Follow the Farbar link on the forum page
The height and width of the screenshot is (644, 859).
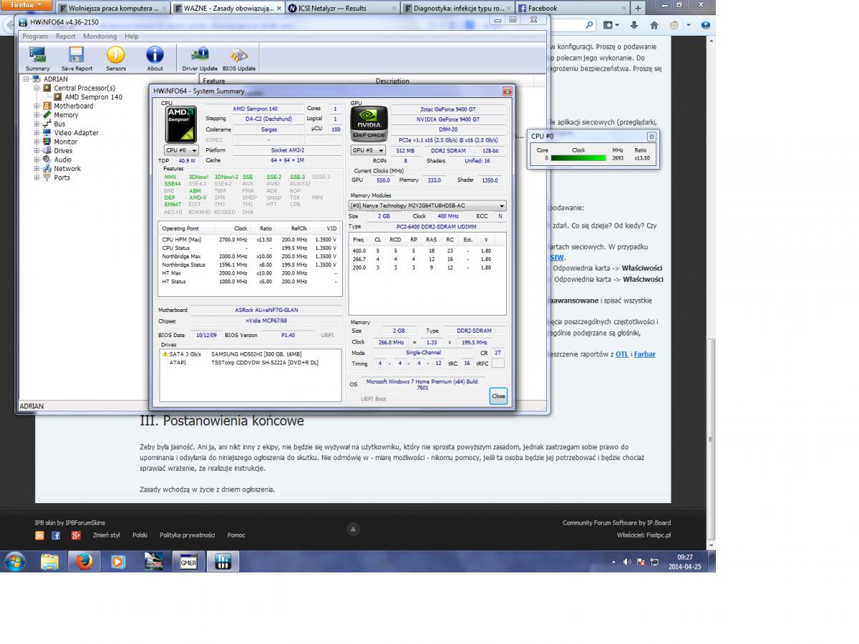pyautogui.click(x=644, y=353)
